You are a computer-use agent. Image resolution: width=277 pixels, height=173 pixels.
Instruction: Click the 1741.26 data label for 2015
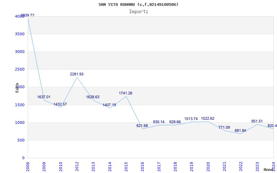click(x=125, y=93)
